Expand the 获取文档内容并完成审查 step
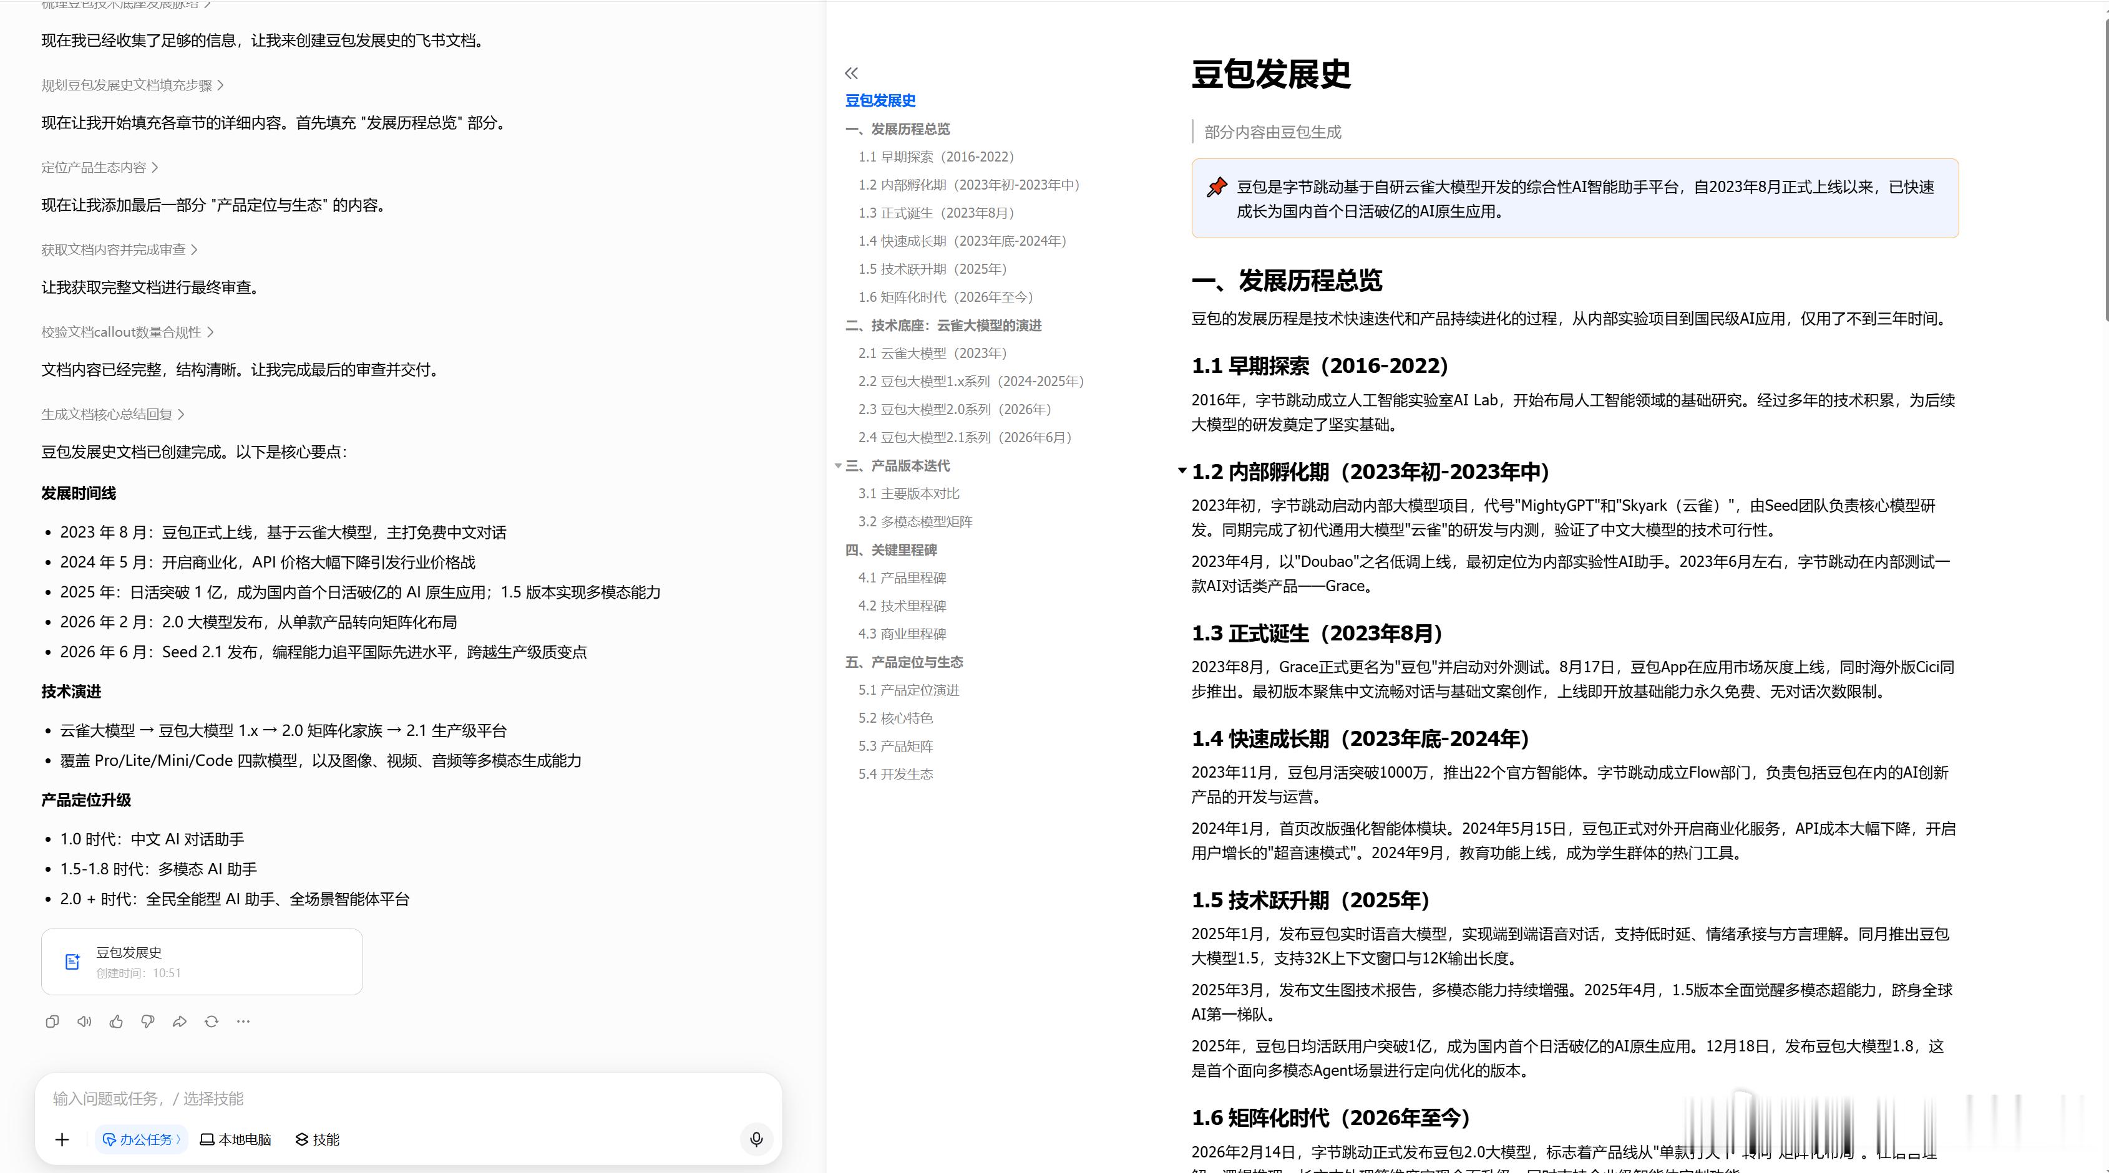 pyautogui.click(x=120, y=249)
